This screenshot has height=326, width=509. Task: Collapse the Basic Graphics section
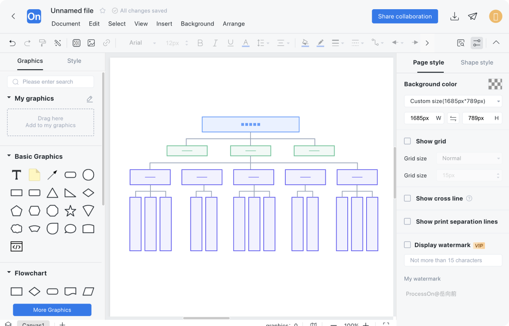[x=9, y=156]
